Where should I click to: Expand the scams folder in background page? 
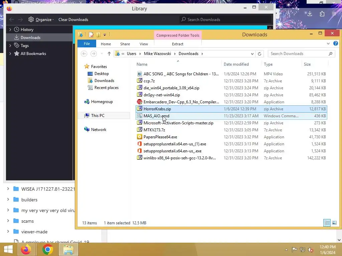(x=8, y=221)
